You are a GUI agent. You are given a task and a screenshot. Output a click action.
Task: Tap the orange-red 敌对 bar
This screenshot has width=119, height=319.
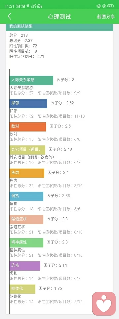pos(28,127)
